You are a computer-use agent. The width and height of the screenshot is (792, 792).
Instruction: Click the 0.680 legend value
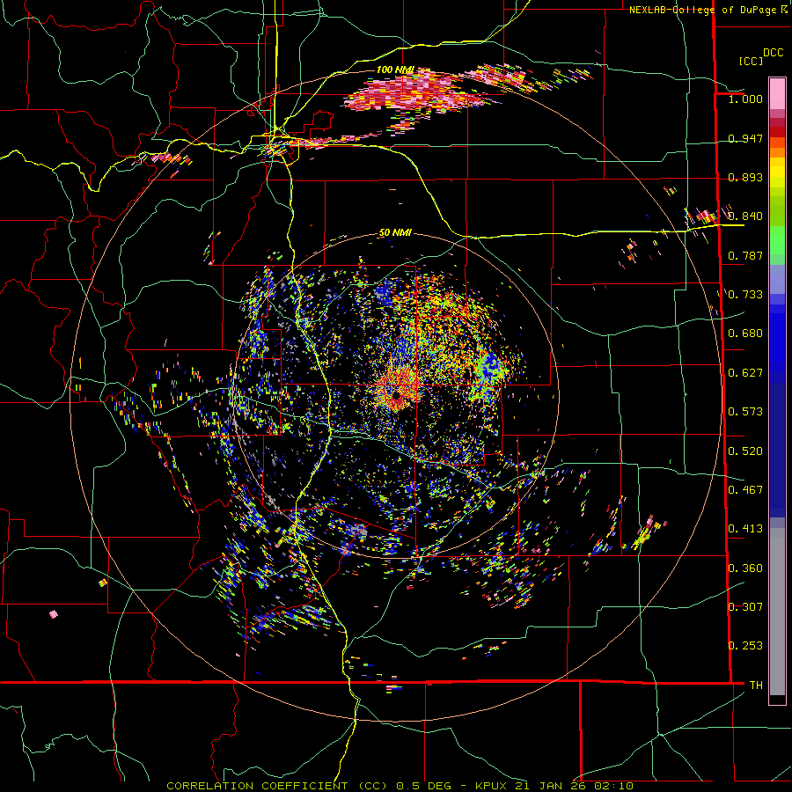pos(745,334)
